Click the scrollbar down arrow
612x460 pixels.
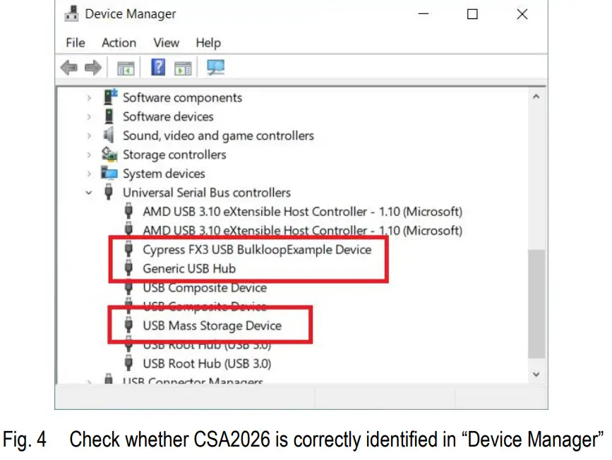pyautogui.click(x=536, y=374)
